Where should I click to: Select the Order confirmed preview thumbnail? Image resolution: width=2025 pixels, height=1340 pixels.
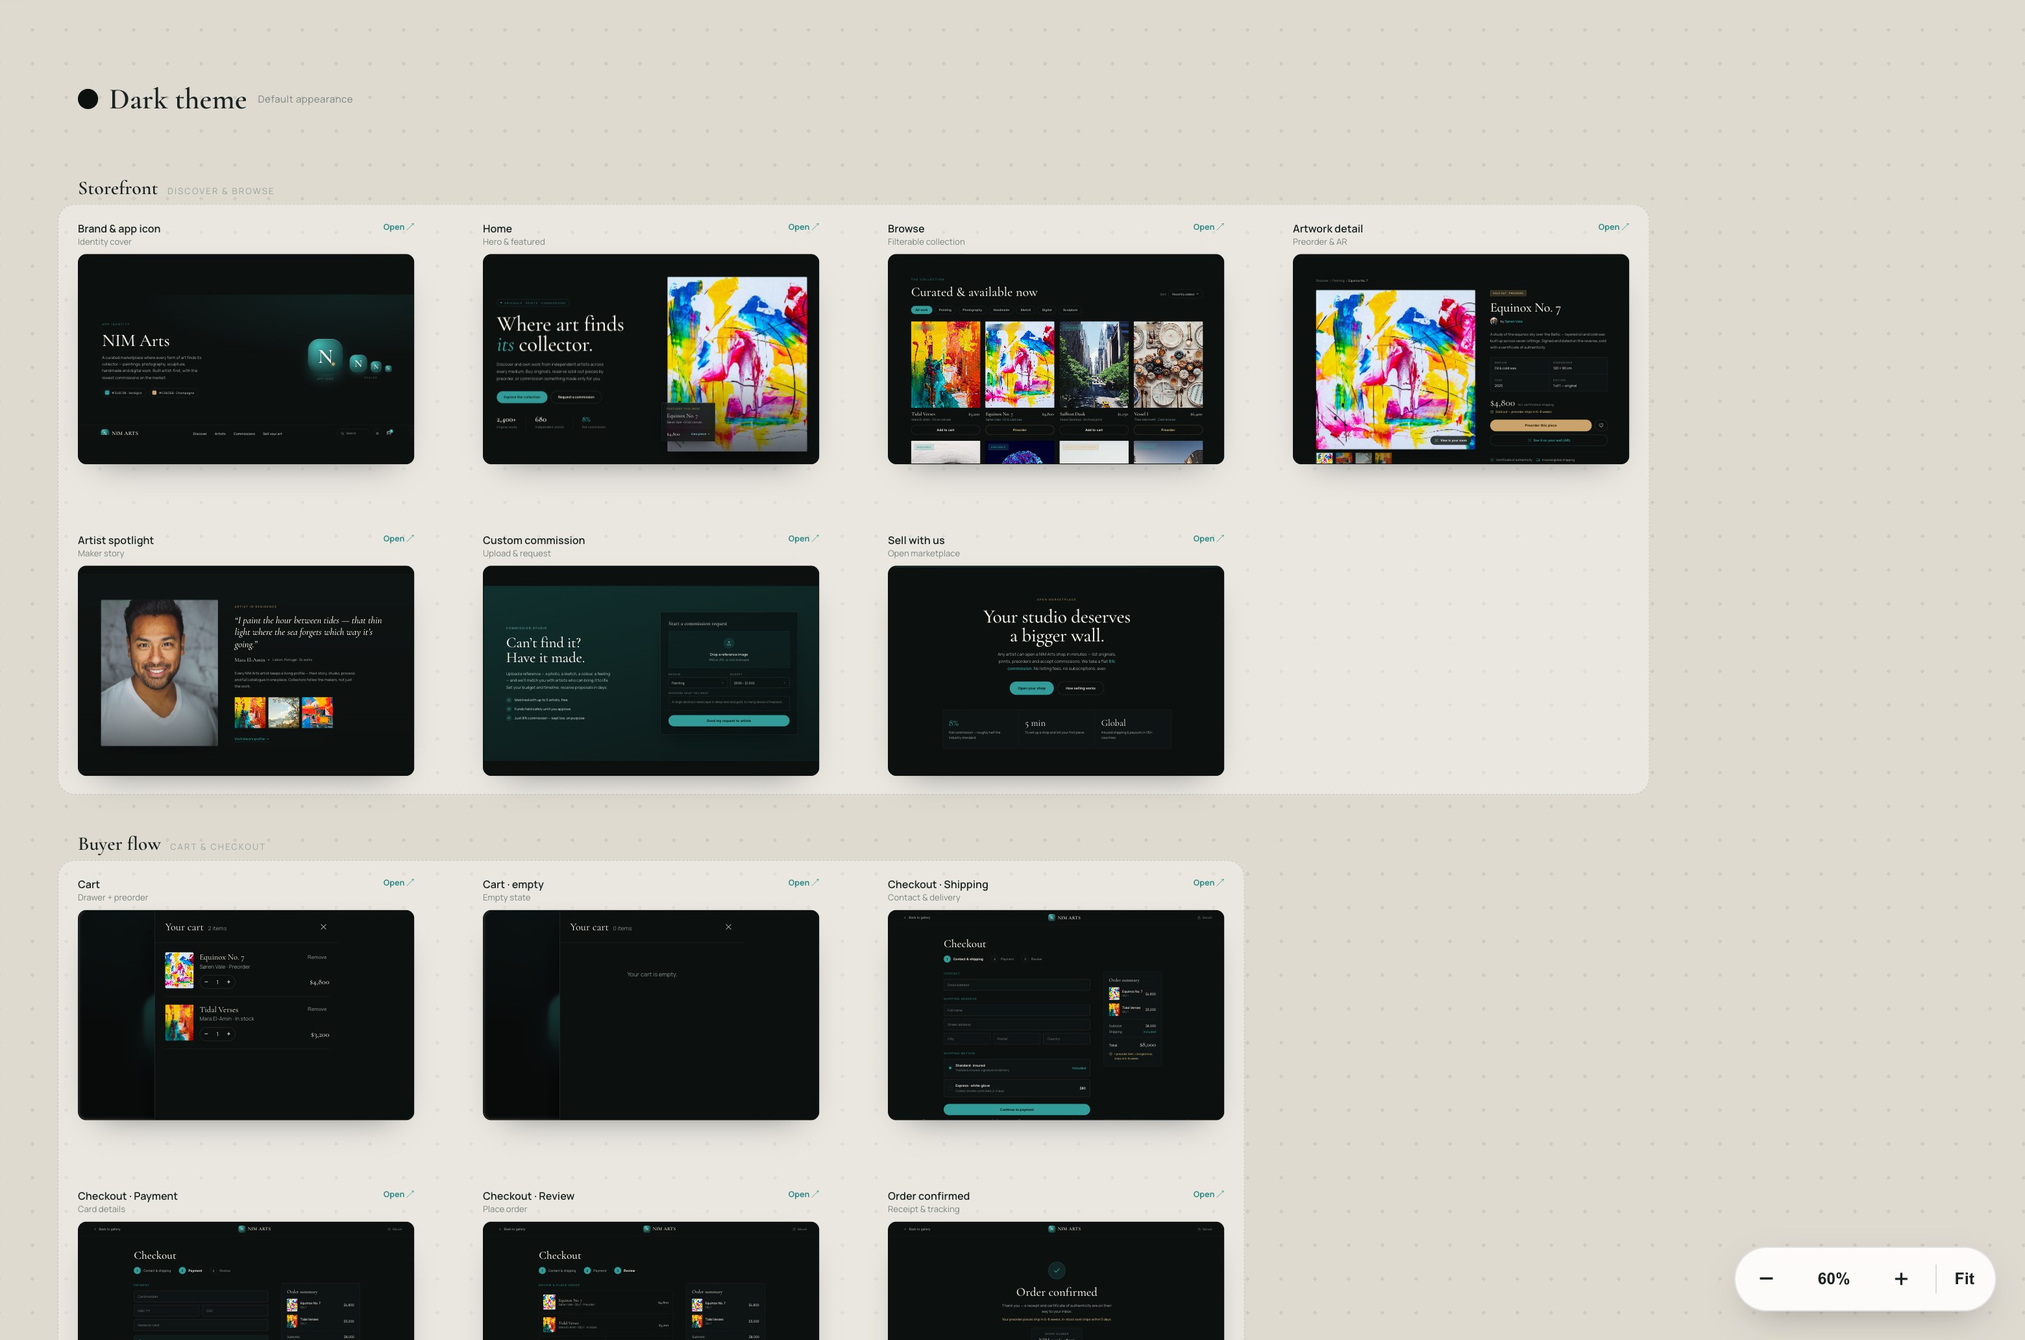(1056, 1281)
